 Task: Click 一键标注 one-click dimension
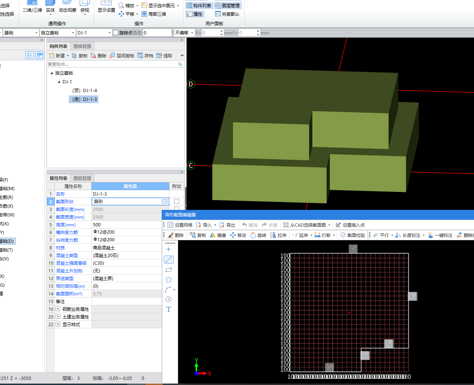click(x=440, y=235)
